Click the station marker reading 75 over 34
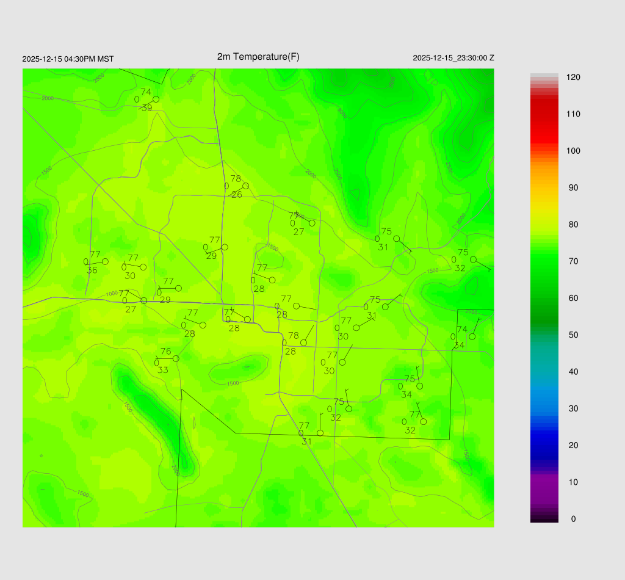 420,386
